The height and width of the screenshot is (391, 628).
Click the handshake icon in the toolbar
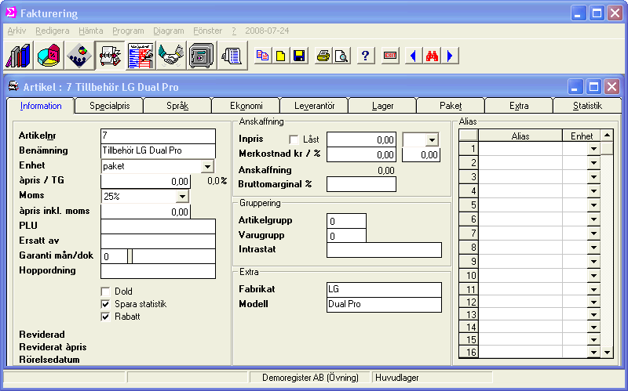pyautogui.click(x=170, y=56)
